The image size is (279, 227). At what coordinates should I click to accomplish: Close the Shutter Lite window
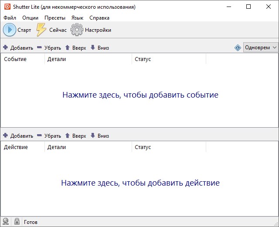tap(269, 7)
